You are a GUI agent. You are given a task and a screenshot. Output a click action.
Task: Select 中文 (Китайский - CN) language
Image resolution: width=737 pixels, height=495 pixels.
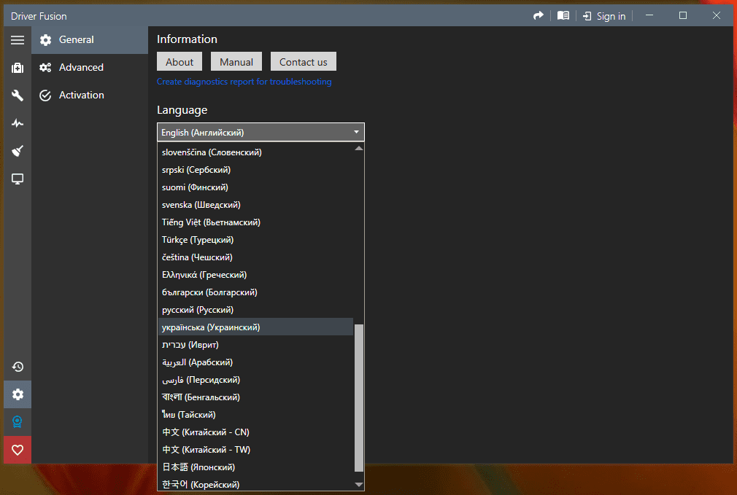[255, 432]
